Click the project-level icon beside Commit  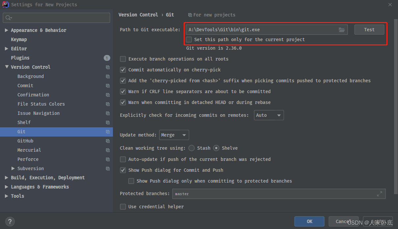pos(108,86)
